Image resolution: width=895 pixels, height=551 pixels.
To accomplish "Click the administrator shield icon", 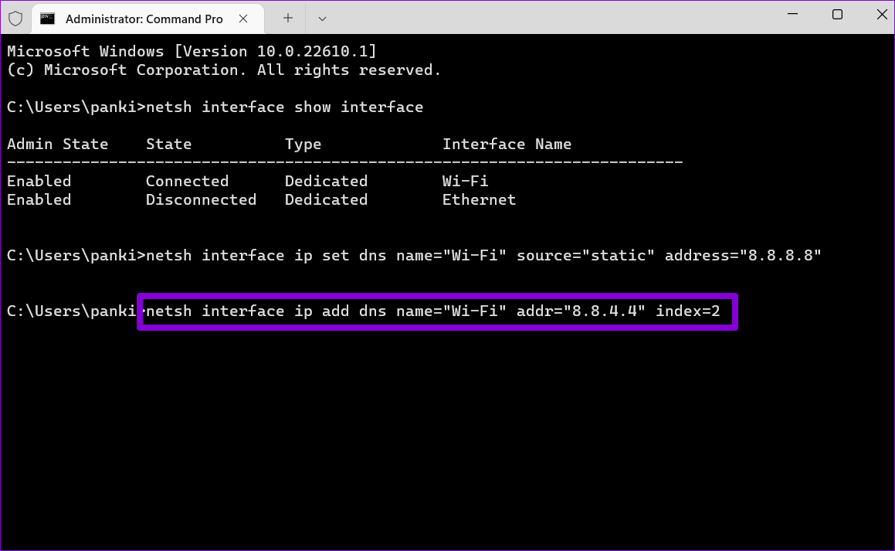I will 15,18.
